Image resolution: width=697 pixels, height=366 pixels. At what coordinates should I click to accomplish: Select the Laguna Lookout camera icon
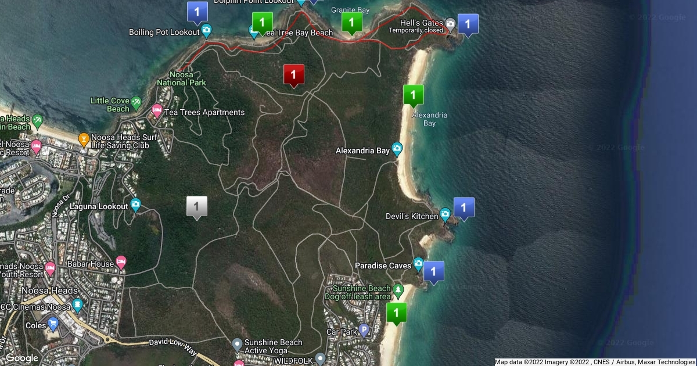coord(135,204)
